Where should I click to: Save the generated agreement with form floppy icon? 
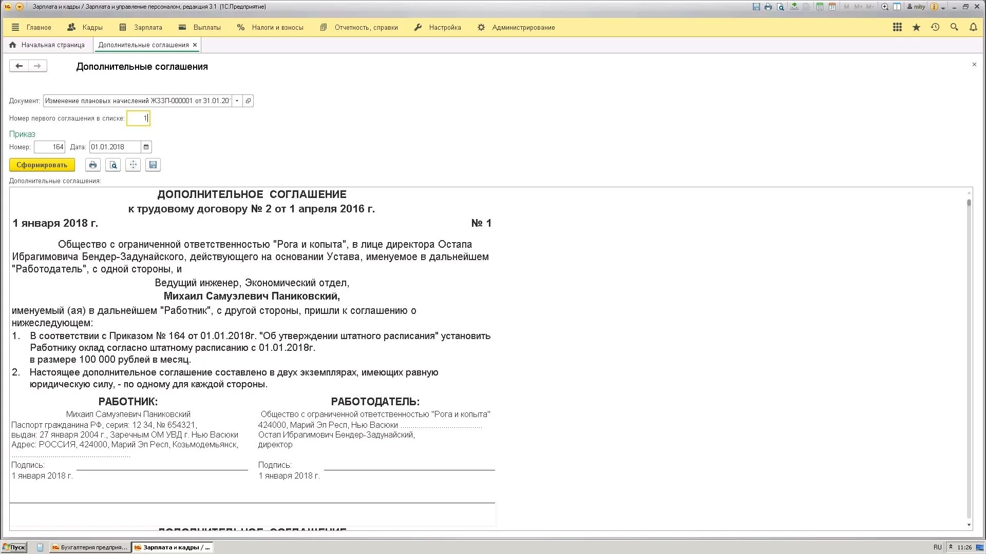coord(153,165)
